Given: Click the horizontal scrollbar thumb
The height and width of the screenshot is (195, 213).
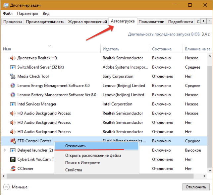Looking at the screenshot, I should pos(100,176).
